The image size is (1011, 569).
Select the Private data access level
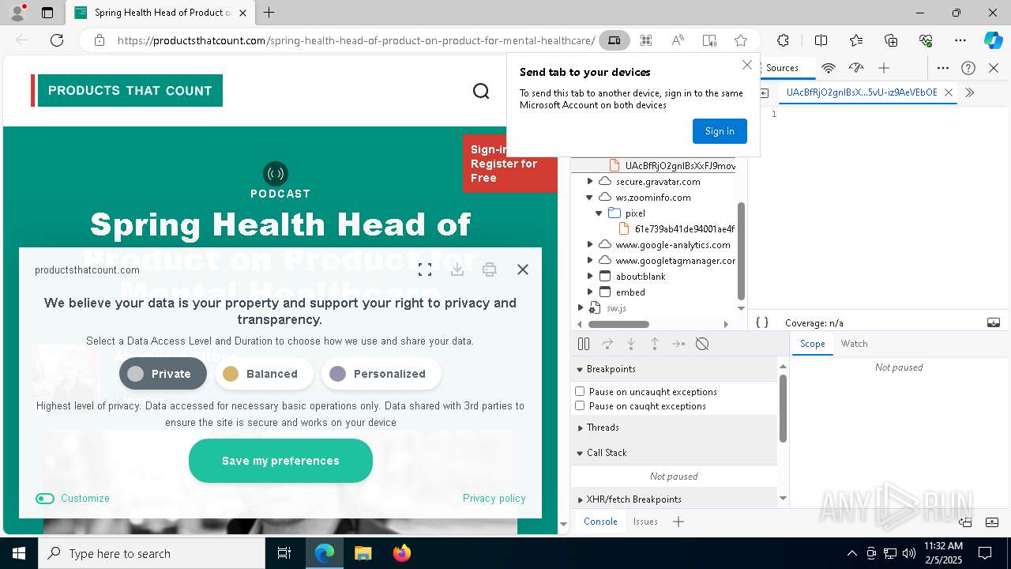tap(163, 374)
